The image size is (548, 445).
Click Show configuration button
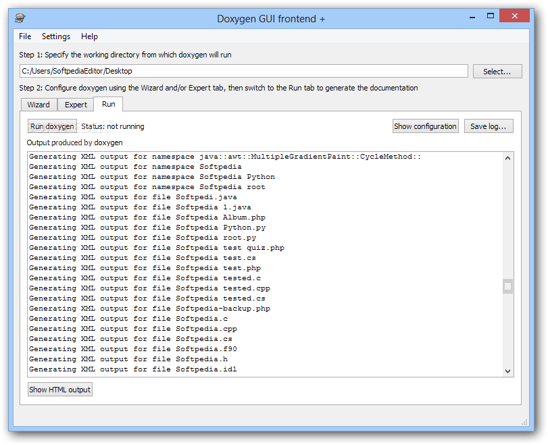pos(425,126)
